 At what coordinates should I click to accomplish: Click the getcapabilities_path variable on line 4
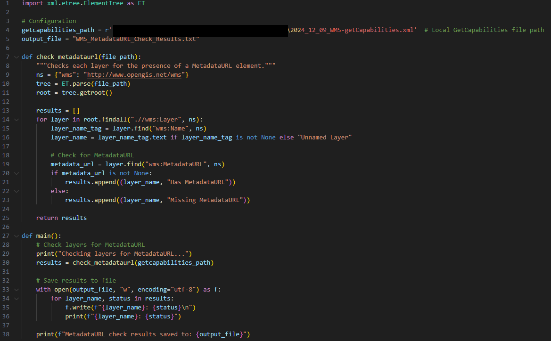click(58, 30)
